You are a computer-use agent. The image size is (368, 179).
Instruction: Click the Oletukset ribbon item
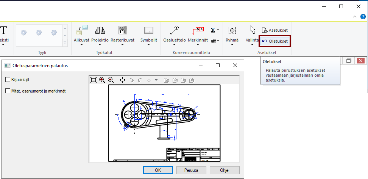275,41
